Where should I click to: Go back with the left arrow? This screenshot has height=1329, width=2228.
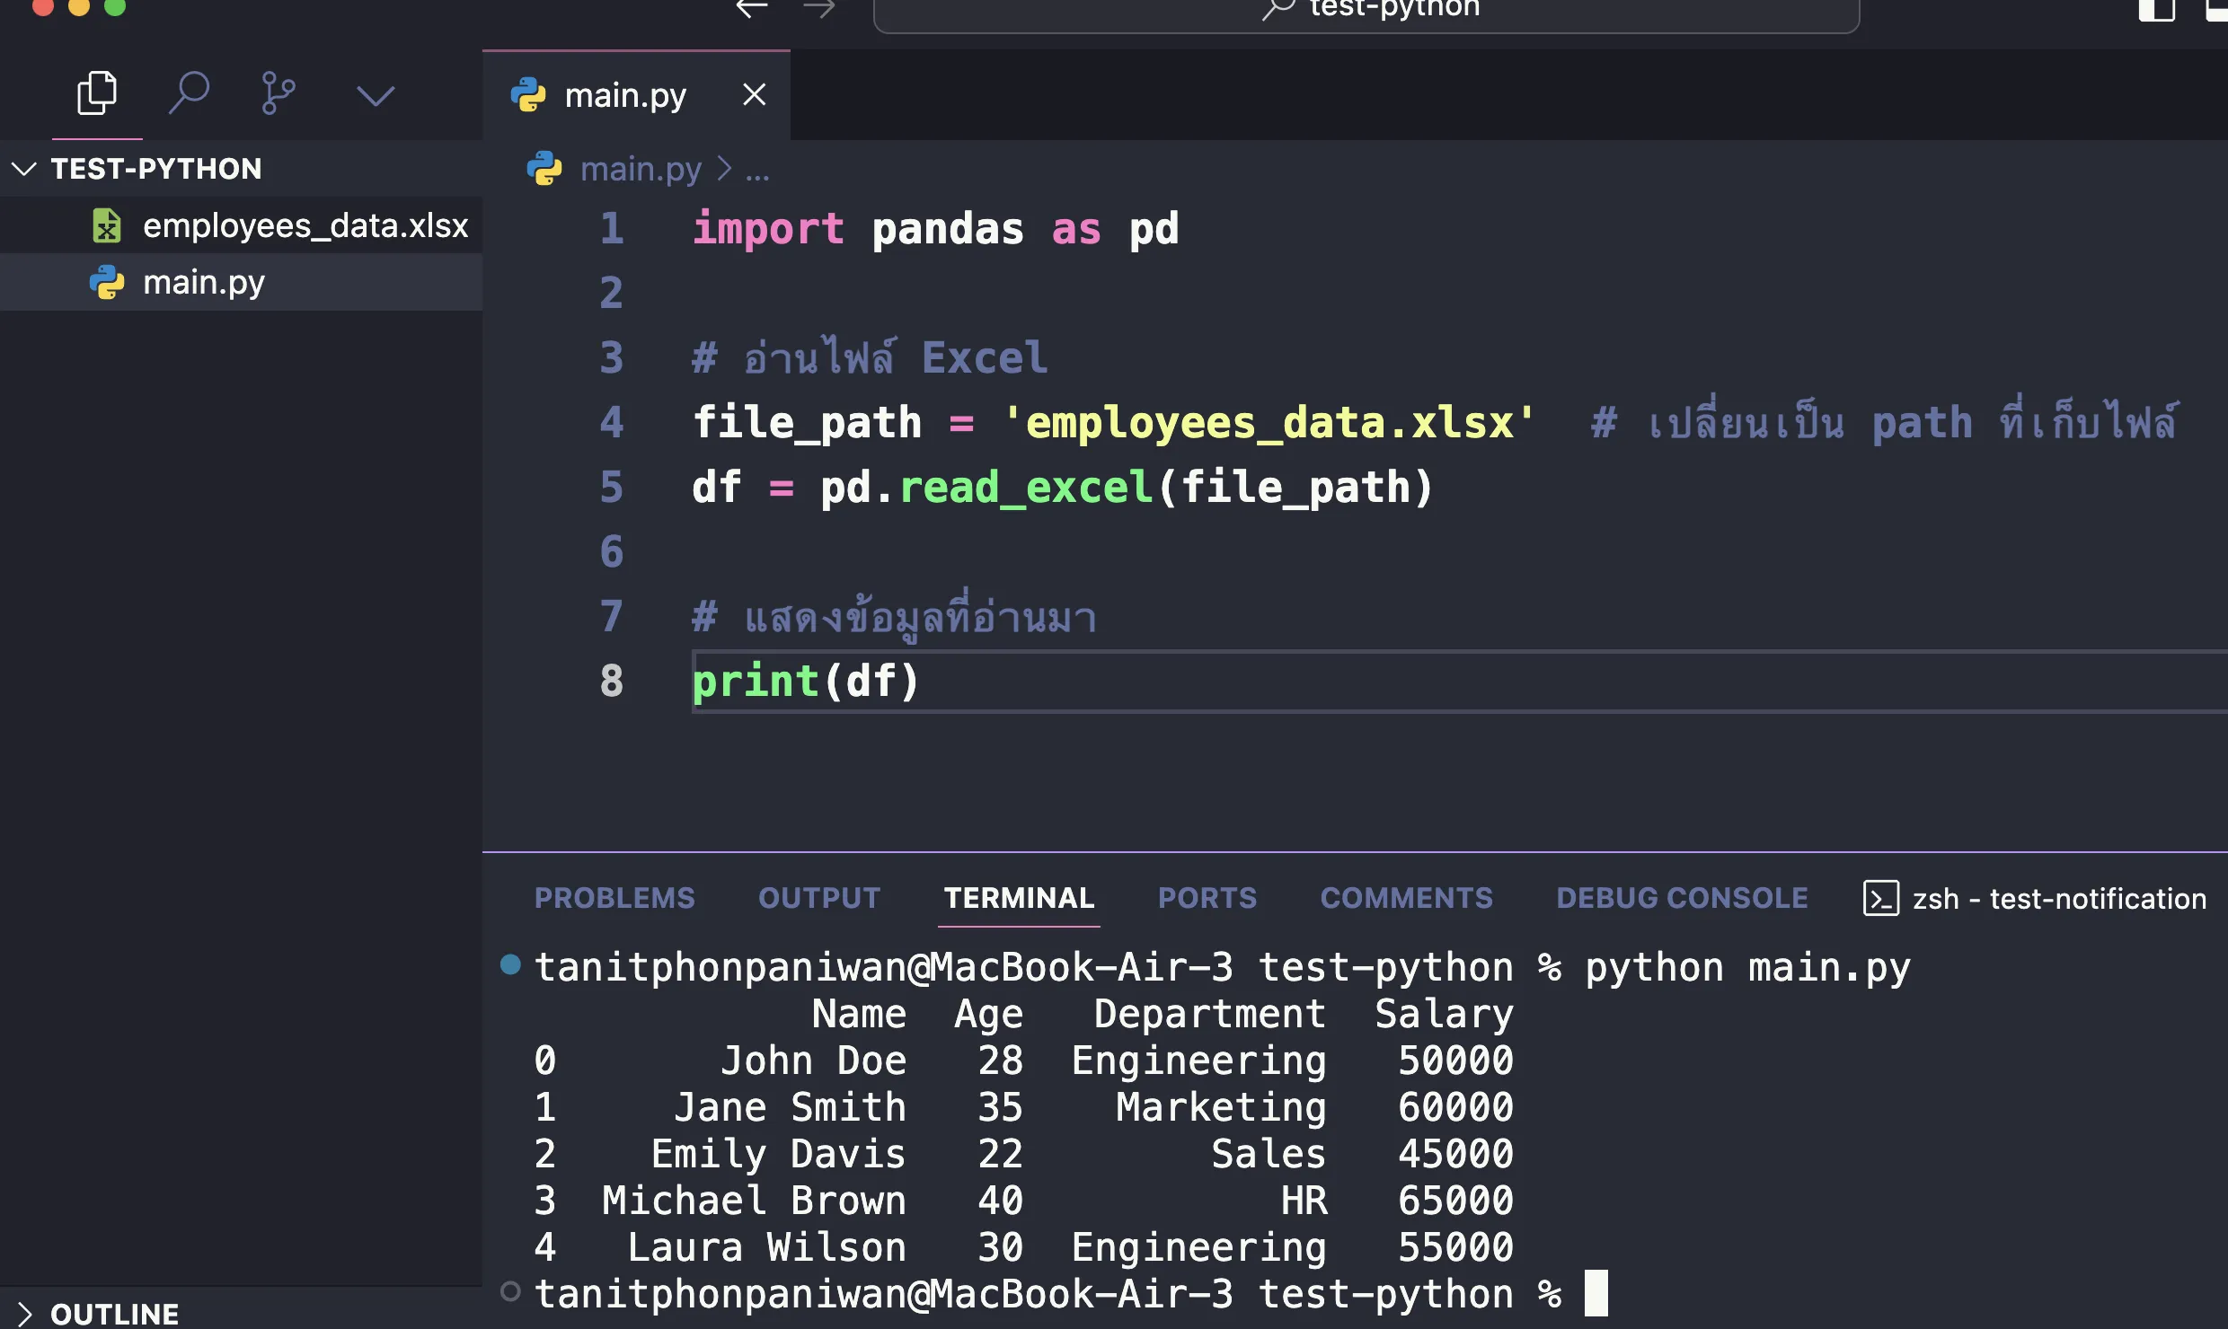point(752,9)
